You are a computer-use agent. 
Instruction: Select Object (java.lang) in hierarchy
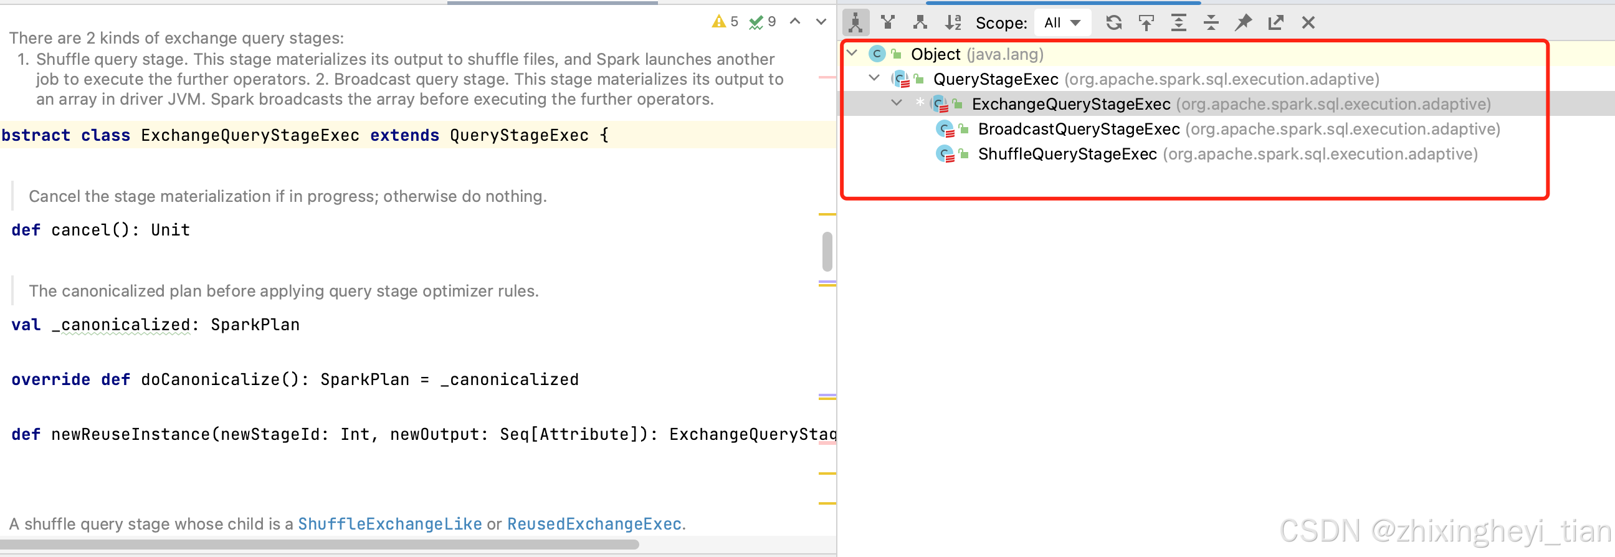click(x=977, y=54)
